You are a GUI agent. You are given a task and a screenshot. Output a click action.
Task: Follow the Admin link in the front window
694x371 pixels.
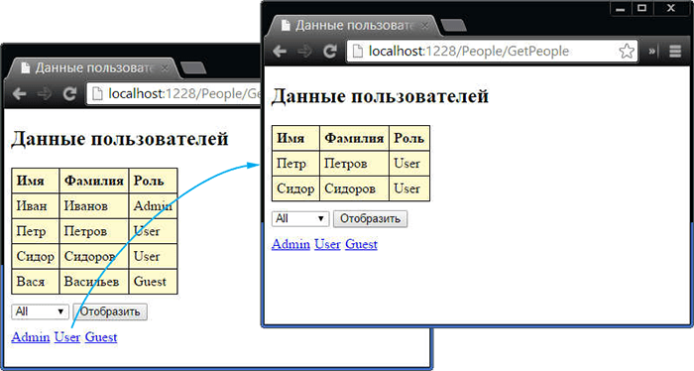click(290, 244)
